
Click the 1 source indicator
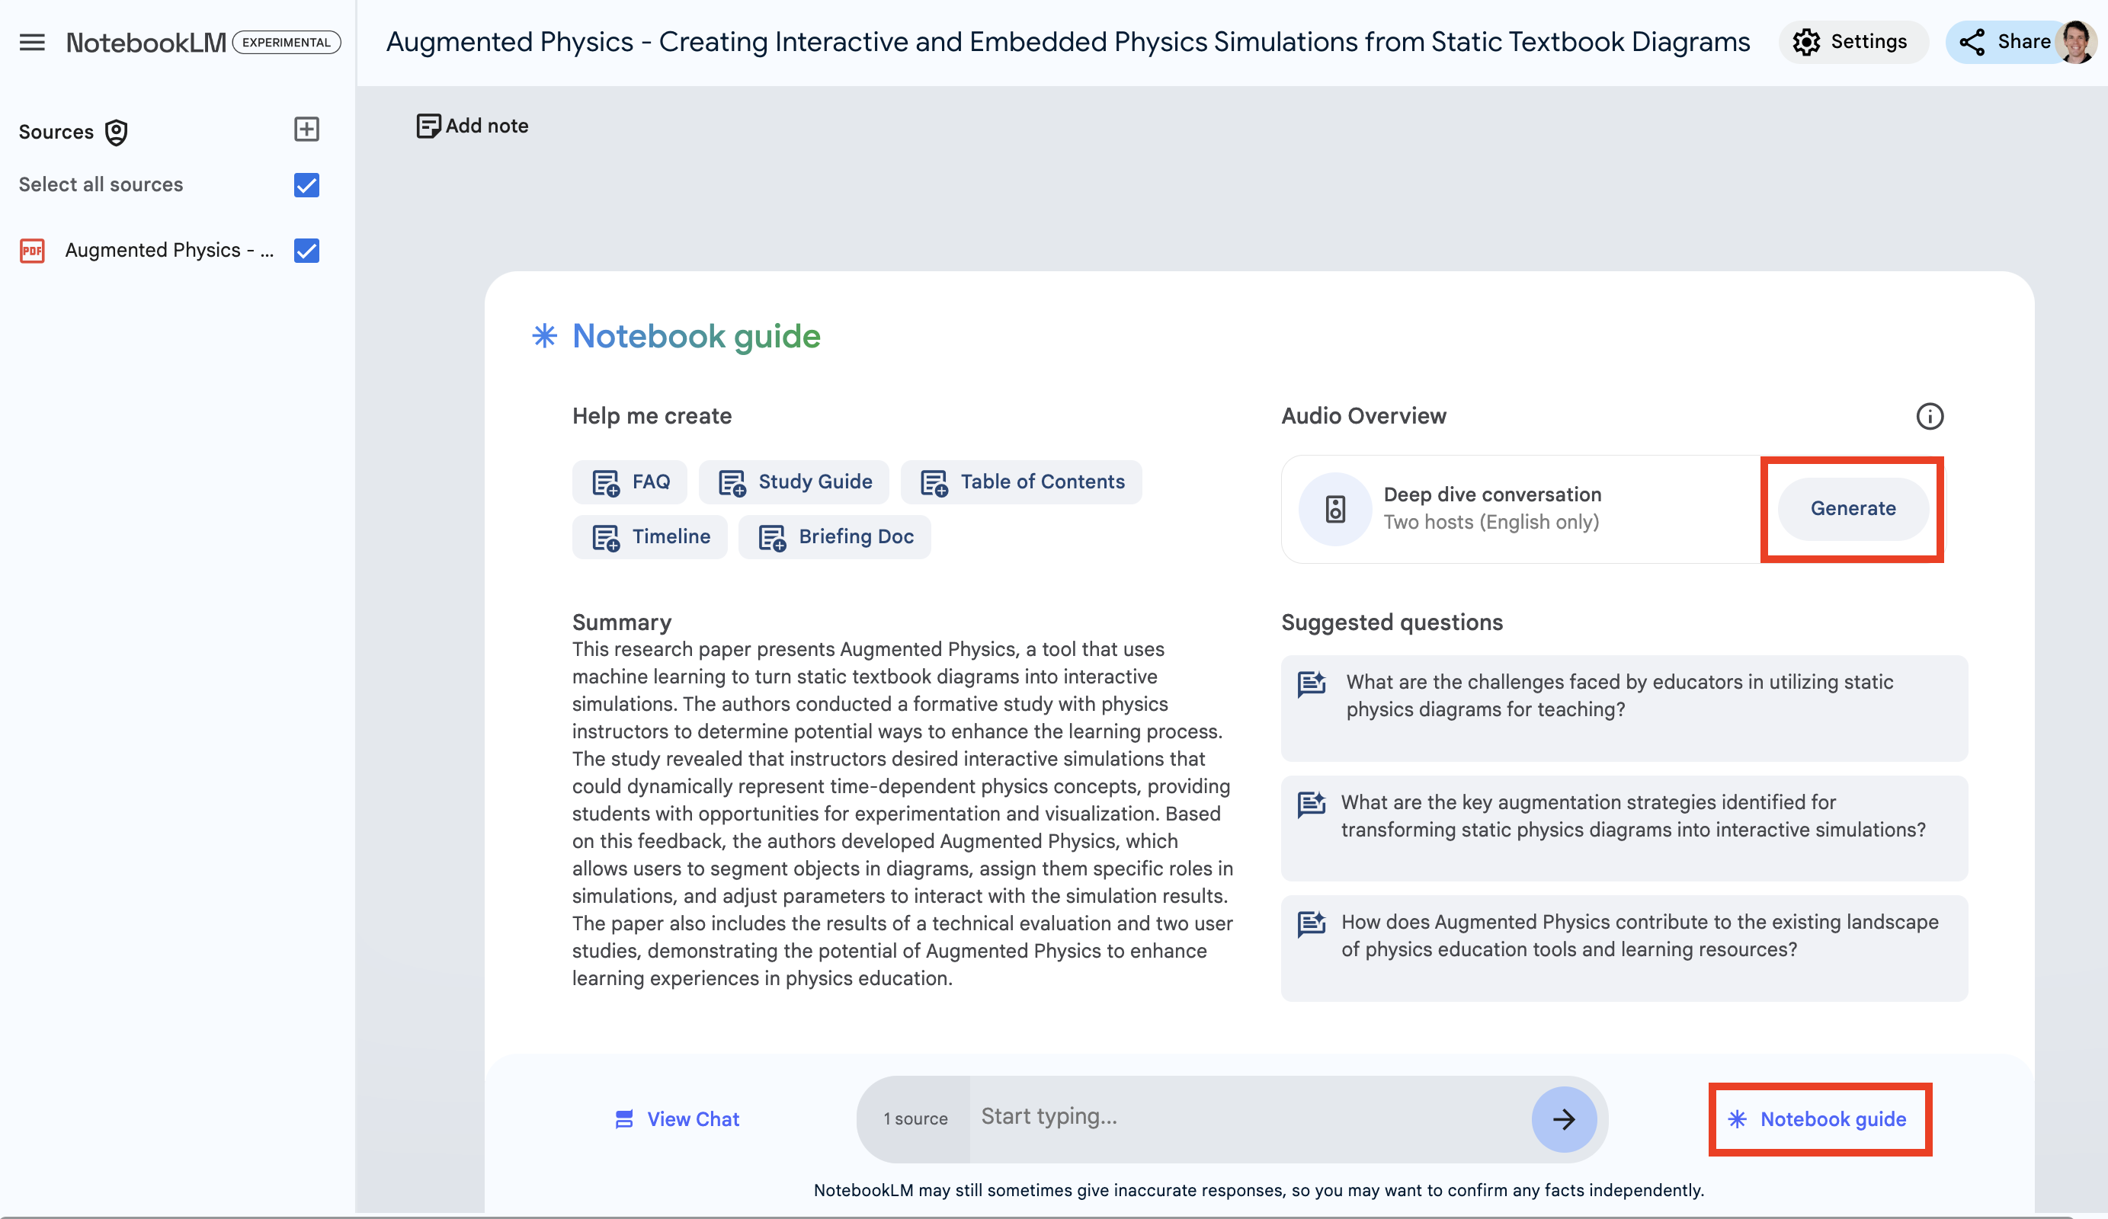pyautogui.click(x=915, y=1118)
